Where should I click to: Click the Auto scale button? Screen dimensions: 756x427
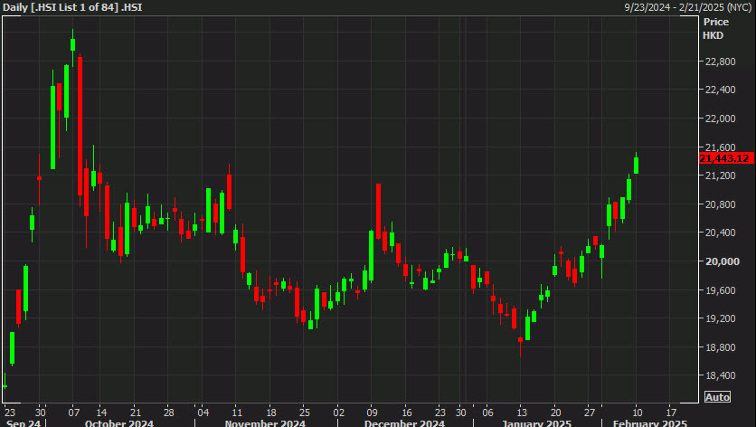click(717, 397)
